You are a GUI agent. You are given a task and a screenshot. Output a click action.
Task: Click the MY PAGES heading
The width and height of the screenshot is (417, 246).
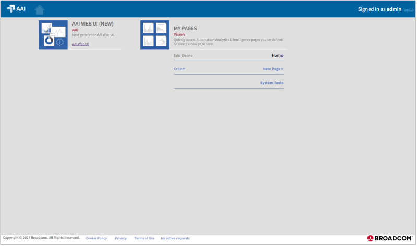point(185,28)
